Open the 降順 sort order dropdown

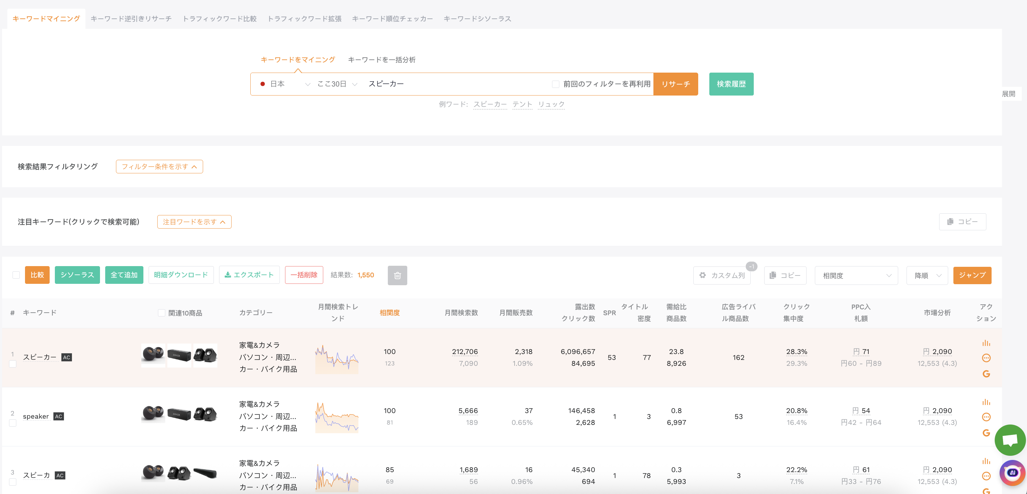pyautogui.click(x=927, y=275)
